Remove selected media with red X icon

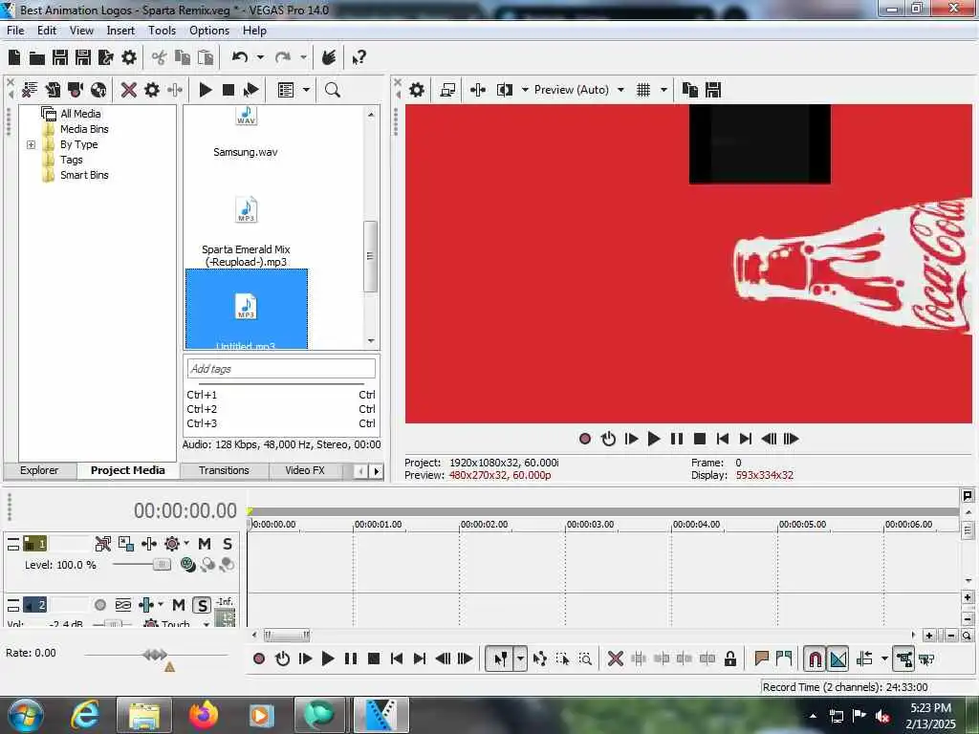pos(129,90)
